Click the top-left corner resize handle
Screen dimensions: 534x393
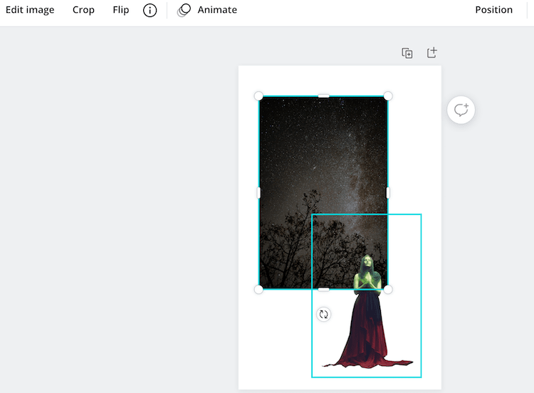click(258, 96)
